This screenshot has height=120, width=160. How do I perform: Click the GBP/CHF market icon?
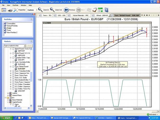coord(16,51)
